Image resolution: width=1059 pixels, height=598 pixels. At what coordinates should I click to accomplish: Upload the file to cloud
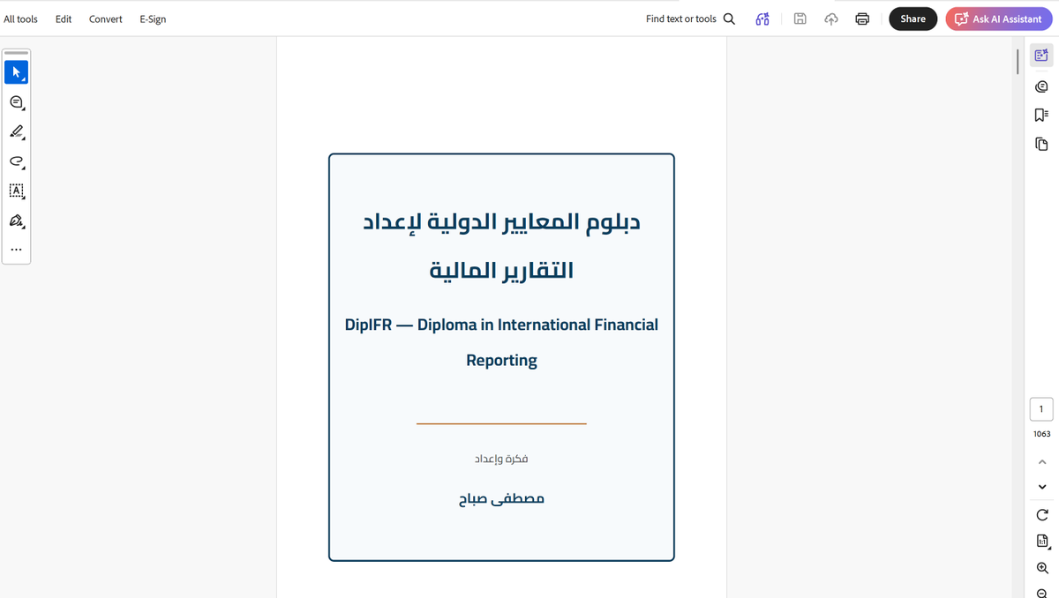point(831,19)
